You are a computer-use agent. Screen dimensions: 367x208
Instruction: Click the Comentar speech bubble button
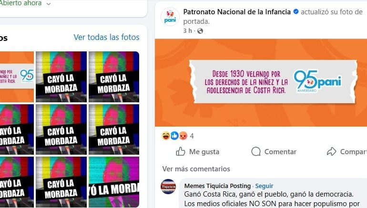pyautogui.click(x=274, y=152)
